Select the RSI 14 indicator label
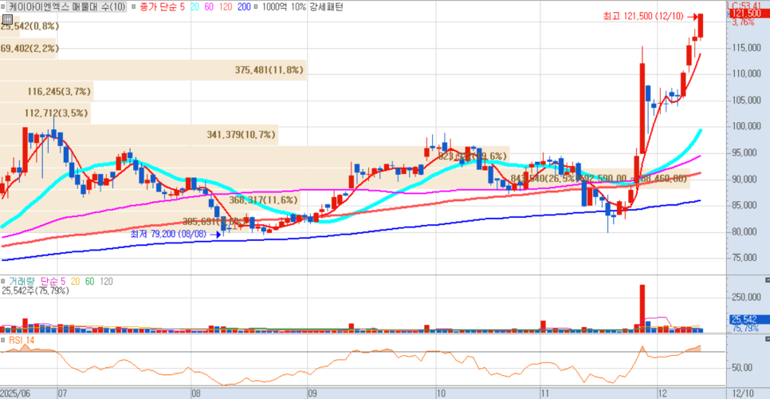The height and width of the screenshot is (399, 770). point(21,340)
